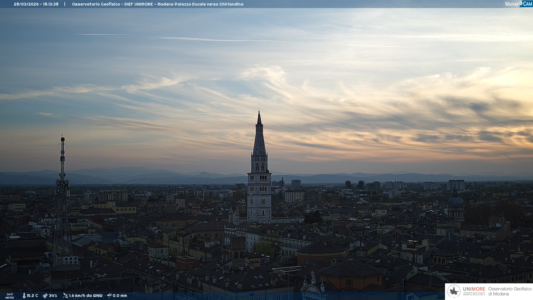The width and height of the screenshot is (533, 300).
Task: Click the church dome on the right
Action: point(456,200)
